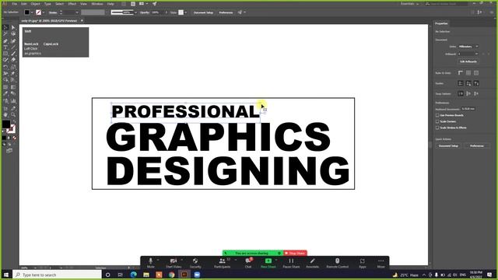The width and height of the screenshot is (498, 280).
Task: Open the Type menu
Action: (47, 4)
